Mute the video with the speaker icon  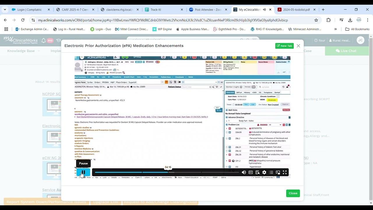244,172
